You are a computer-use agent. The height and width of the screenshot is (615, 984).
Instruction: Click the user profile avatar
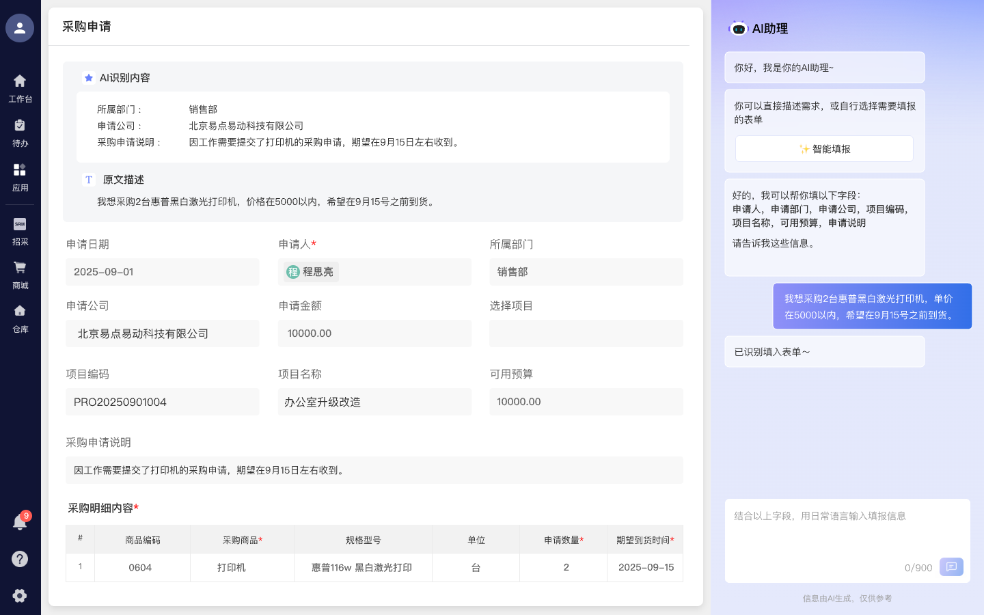click(20, 28)
